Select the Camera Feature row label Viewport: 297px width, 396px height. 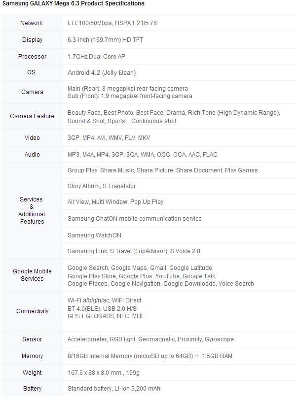[x=32, y=116]
